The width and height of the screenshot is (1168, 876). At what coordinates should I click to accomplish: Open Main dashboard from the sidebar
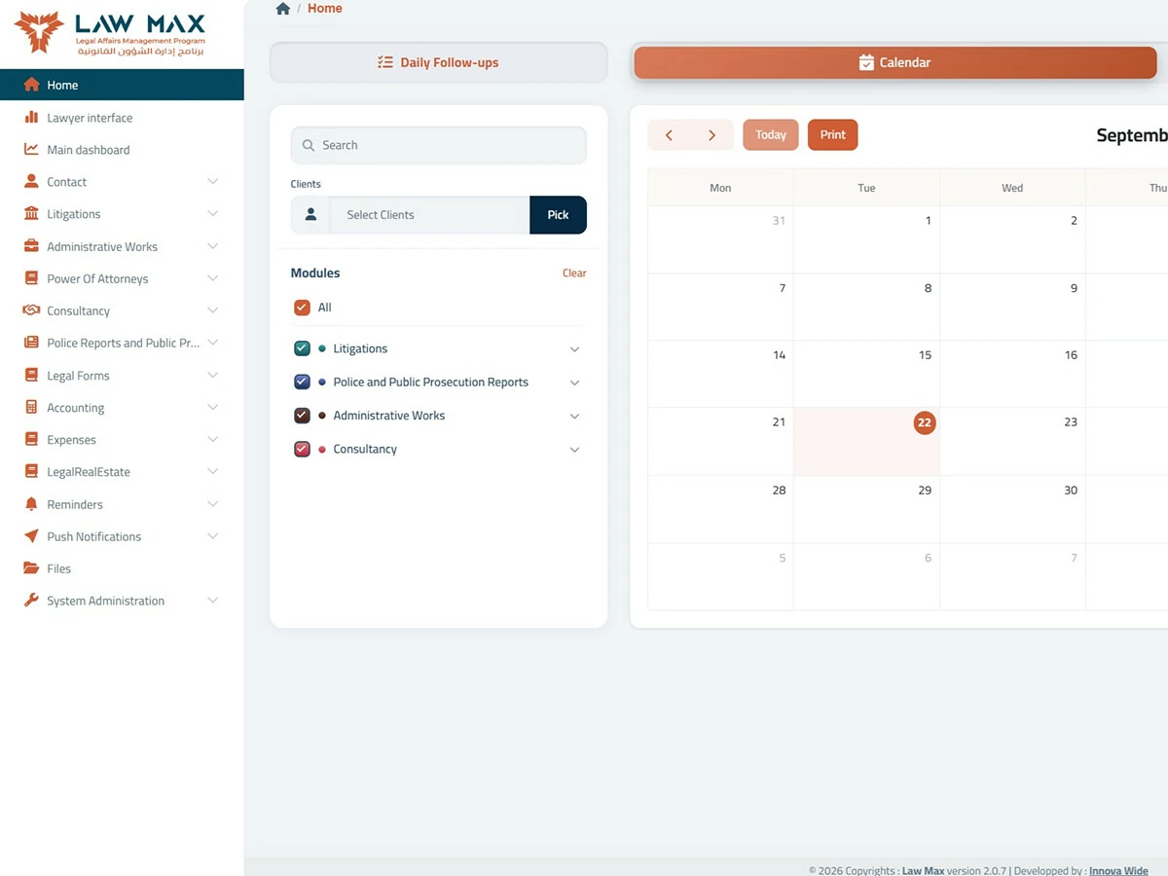coord(122,149)
